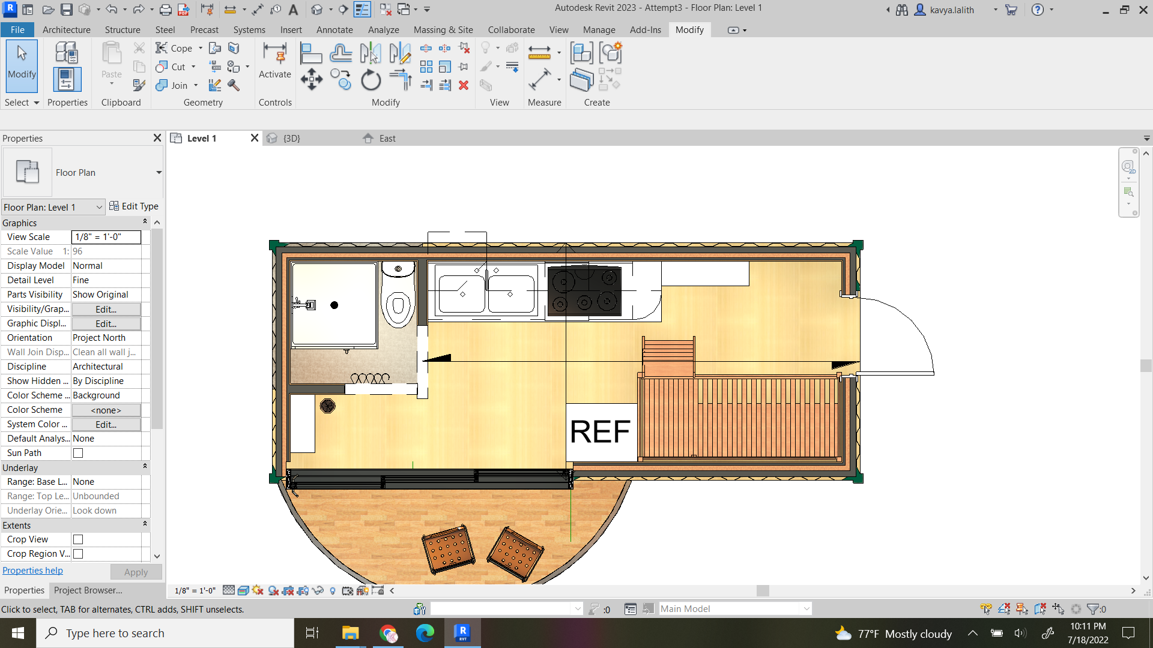Click the Apply button in Properties
Screen dimensions: 1153x648
point(135,571)
